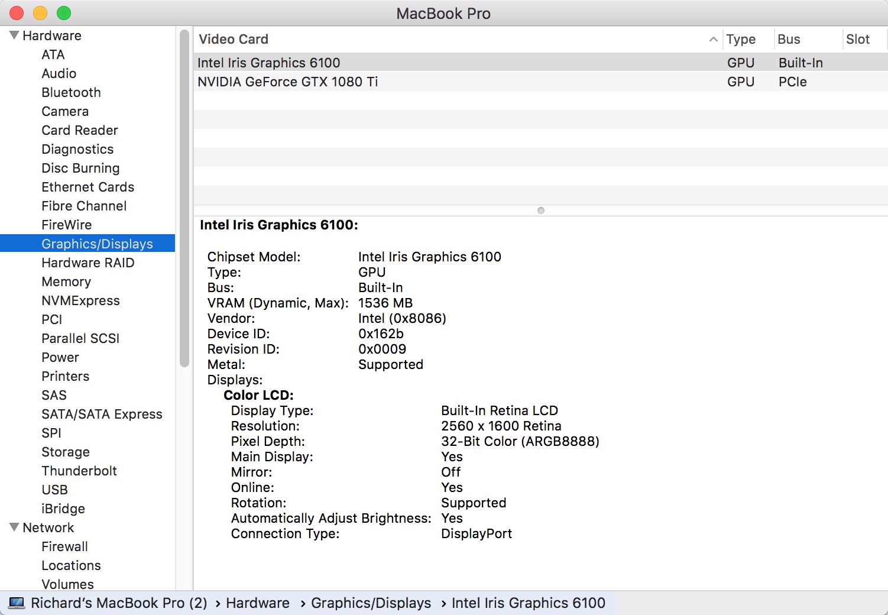Collapse the Hardware section triangle
The width and height of the screenshot is (888, 615).
tap(14, 35)
